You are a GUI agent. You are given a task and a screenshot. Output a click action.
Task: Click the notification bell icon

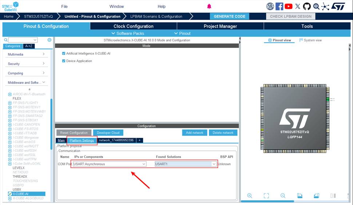pos(209,6)
